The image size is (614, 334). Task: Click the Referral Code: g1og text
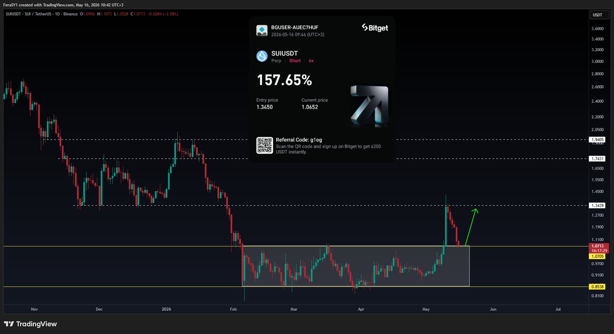(299, 140)
